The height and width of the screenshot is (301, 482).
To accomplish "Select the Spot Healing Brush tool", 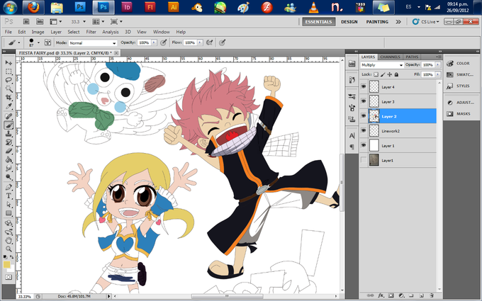I will (x=9, y=116).
